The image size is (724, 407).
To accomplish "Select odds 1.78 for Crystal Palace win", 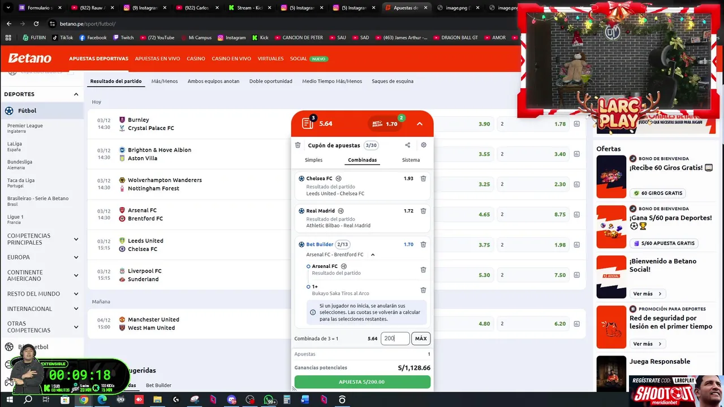I will pos(533,124).
